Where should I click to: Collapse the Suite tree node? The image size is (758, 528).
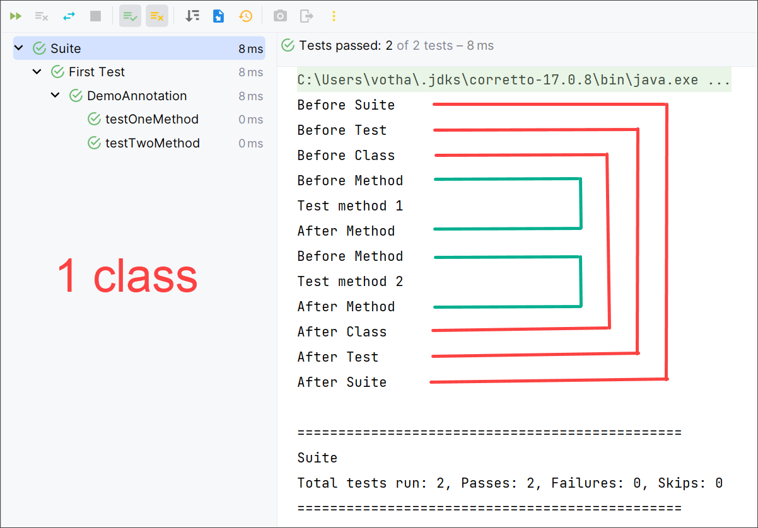point(19,49)
